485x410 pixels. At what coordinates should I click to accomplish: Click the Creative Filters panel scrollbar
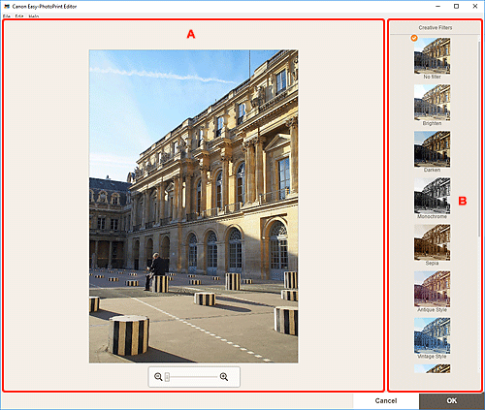click(x=479, y=139)
